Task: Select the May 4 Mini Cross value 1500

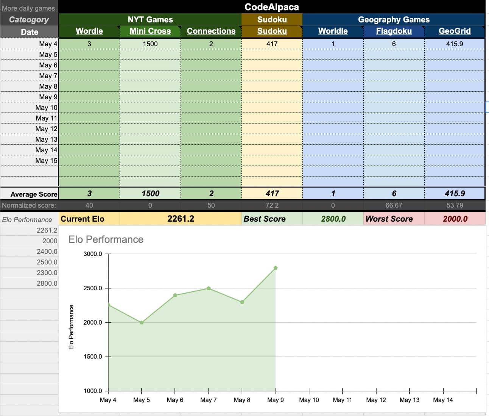Action: (150, 44)
